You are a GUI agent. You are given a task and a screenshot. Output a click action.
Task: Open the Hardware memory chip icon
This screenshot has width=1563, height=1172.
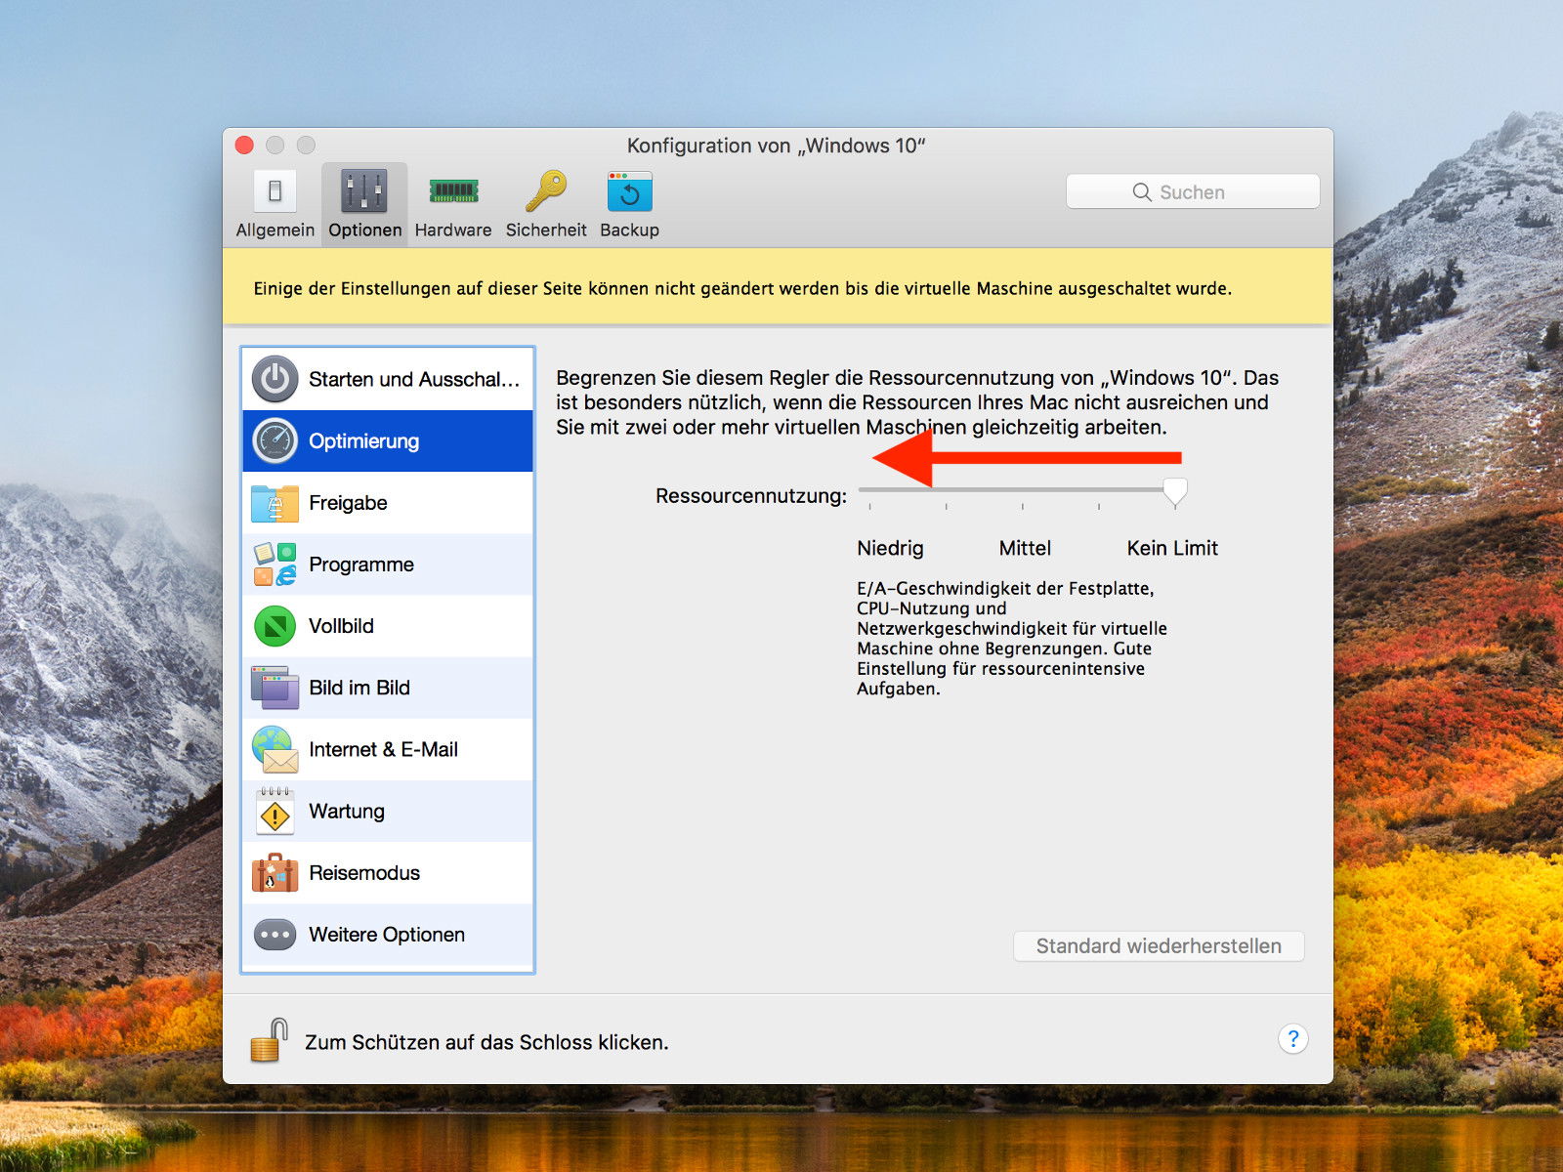pos(453,191)
